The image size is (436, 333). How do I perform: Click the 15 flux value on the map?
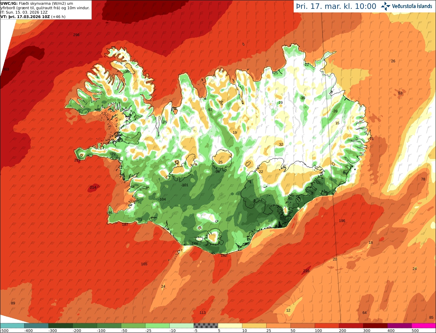(337, 123)
